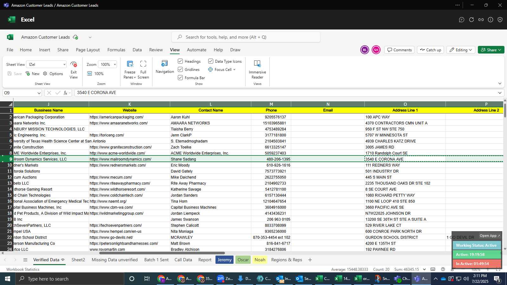Open the americanpackaging.com website link
The image size is (507, 285).
(x=116, y=117)
